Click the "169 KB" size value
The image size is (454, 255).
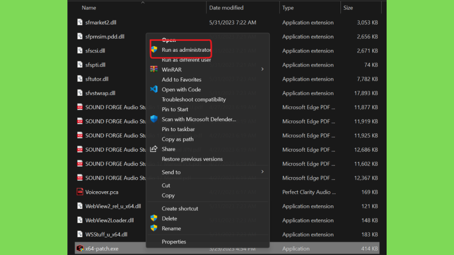click(370, 192)
